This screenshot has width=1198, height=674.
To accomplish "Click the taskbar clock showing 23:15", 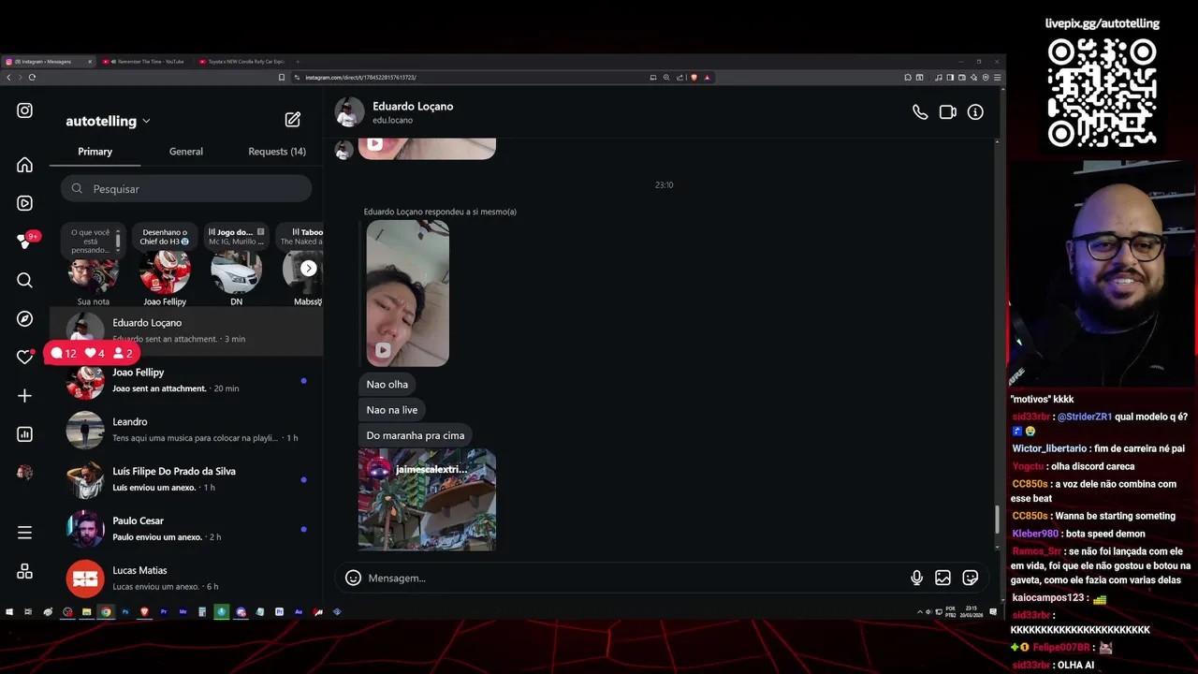I will (x=972, y=612).
